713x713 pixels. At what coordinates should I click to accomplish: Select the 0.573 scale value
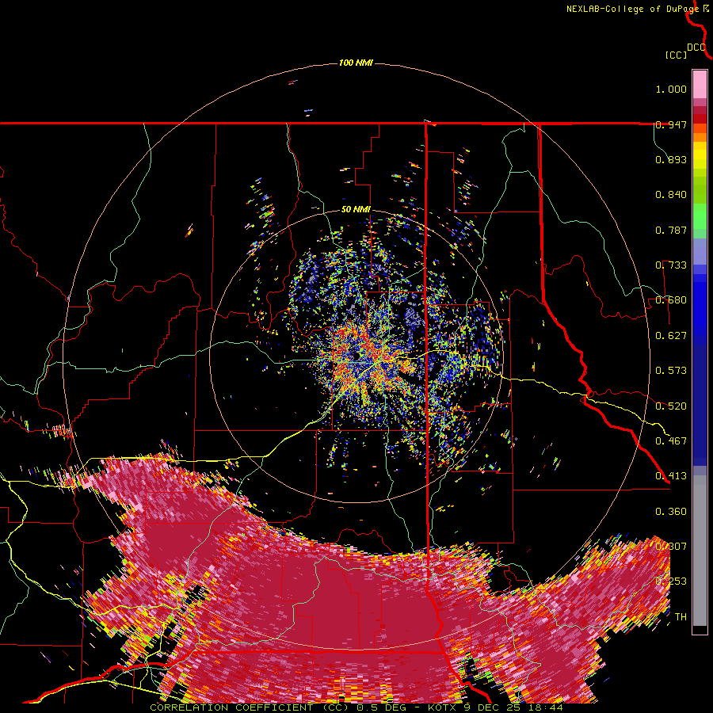671,371
